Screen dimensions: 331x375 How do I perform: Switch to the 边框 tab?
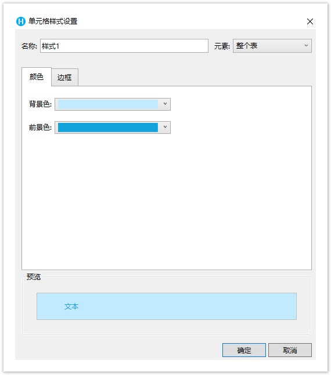coord(64,77)
